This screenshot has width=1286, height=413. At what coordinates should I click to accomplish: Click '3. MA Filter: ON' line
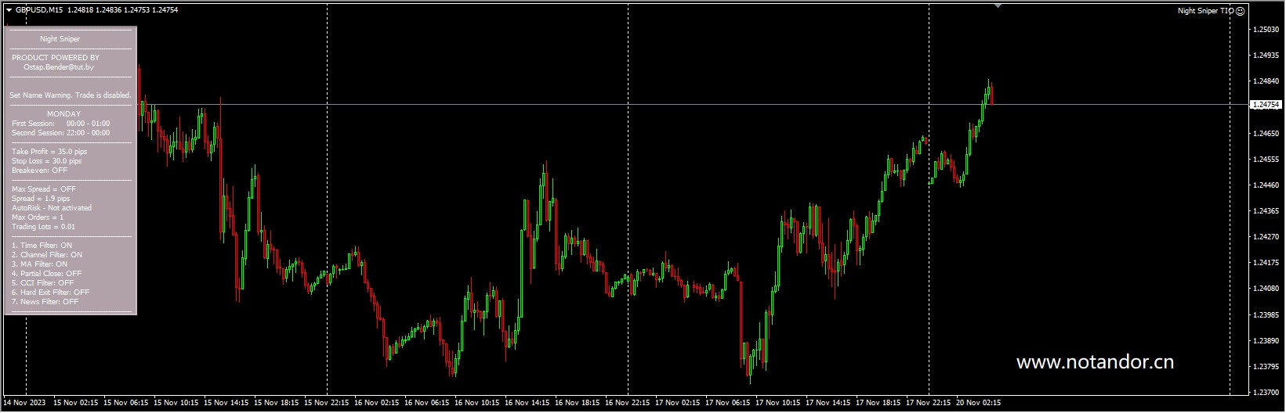tap(40, 264)
